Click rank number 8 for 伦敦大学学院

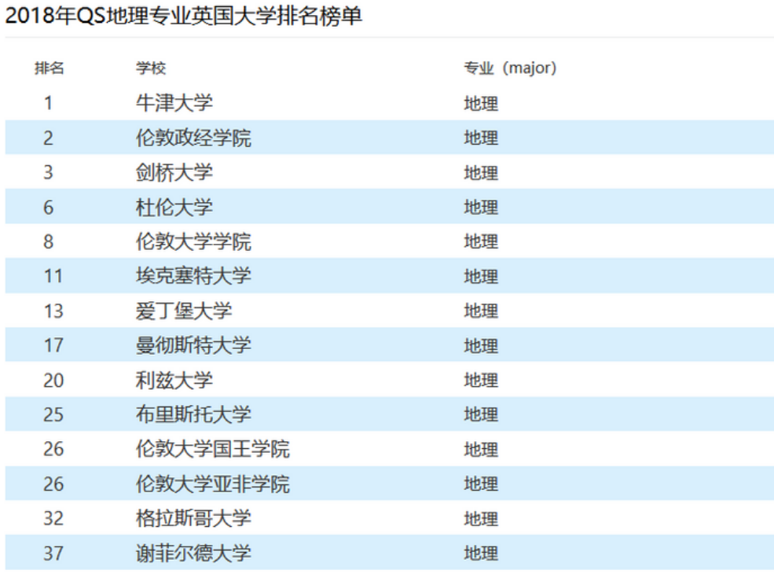click(48, 241)
